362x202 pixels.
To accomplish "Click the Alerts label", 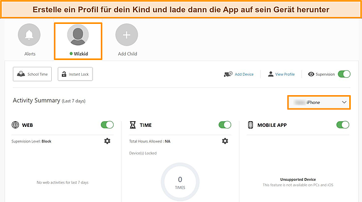I will tap(30, 54).
